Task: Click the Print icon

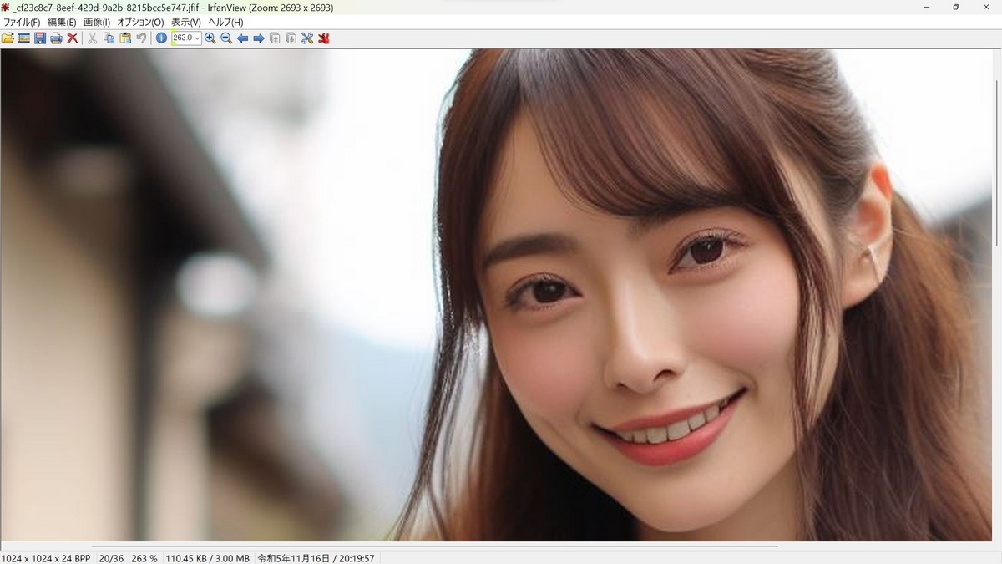Action: (56, 38)
